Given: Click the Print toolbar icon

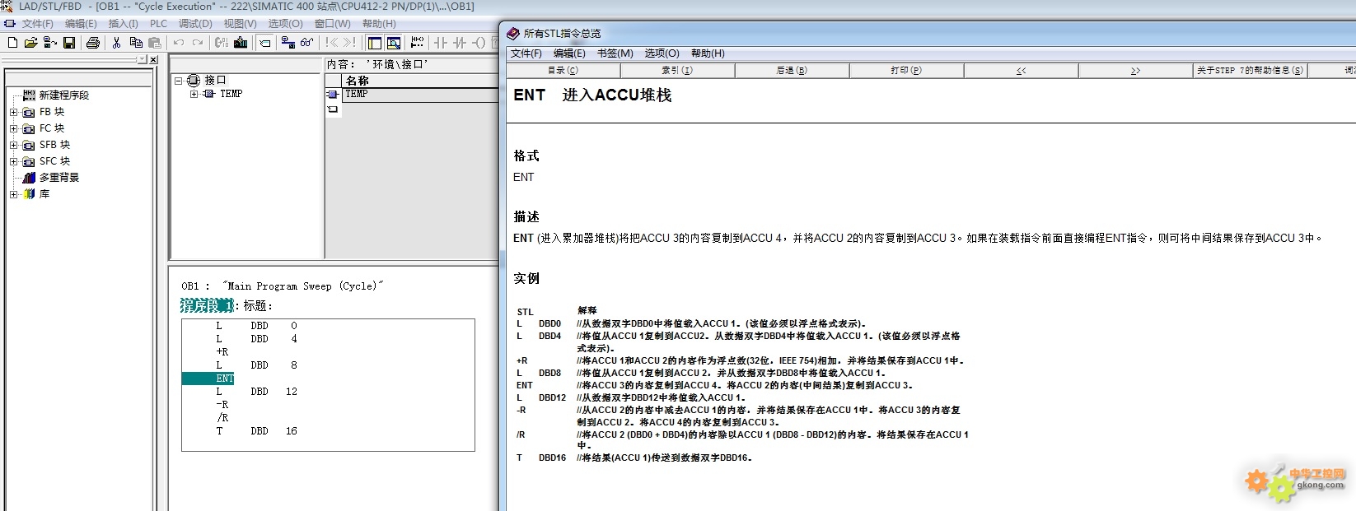Looking at the screenshot, I should pyautogui.click(x=93, y=42).
